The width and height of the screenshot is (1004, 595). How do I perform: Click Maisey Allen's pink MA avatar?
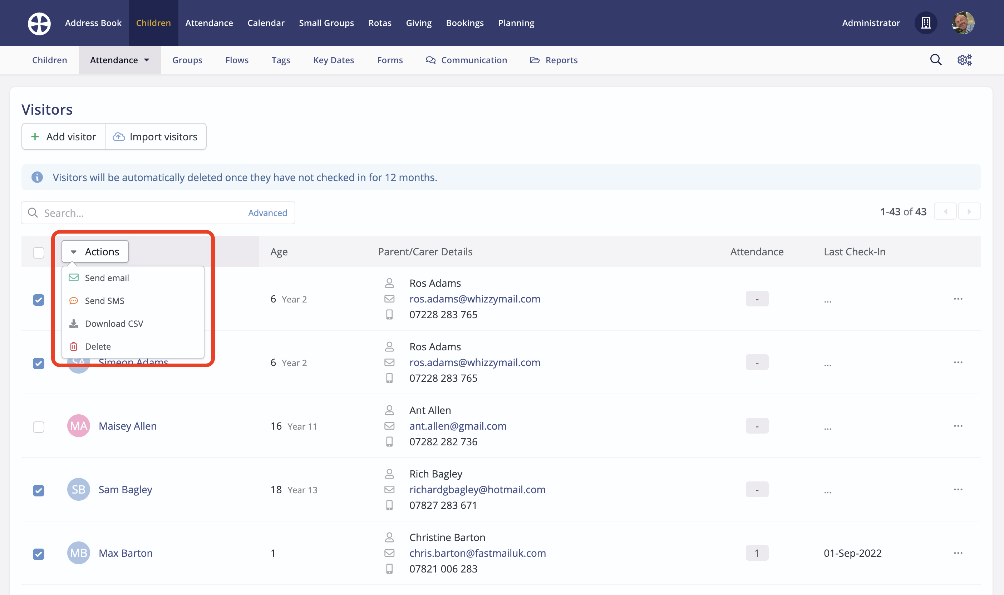click(78, 426)
